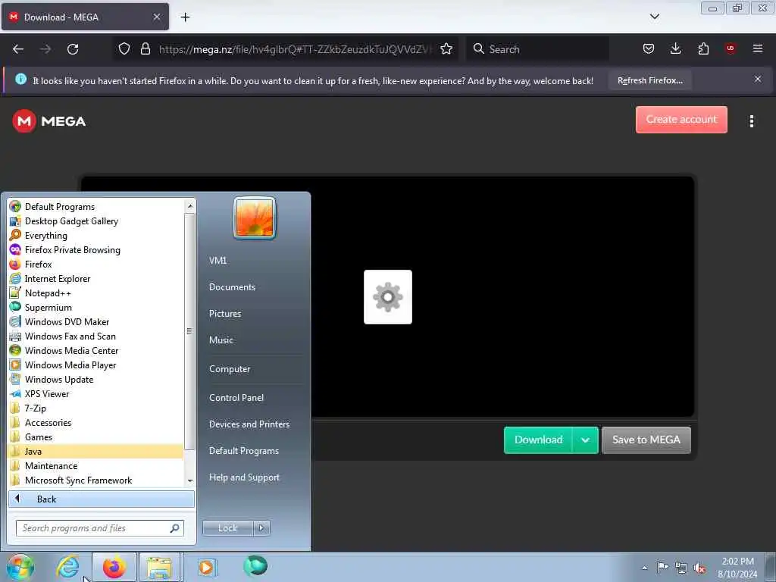Open the Firefox hamburger menu
Viewport: 776px width, 582px height.
click(758, 48)
